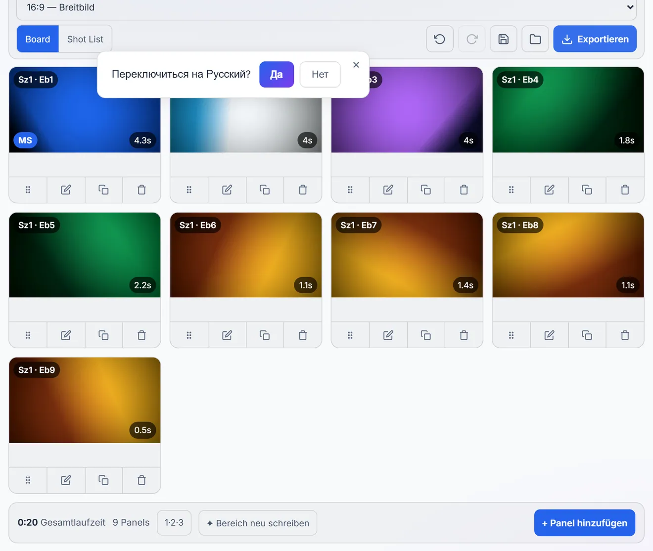The width and height of the screenshot is (653, 551).
Task: Click drag handle of panel Sz1 · Eb7
Action: (350, 335)
